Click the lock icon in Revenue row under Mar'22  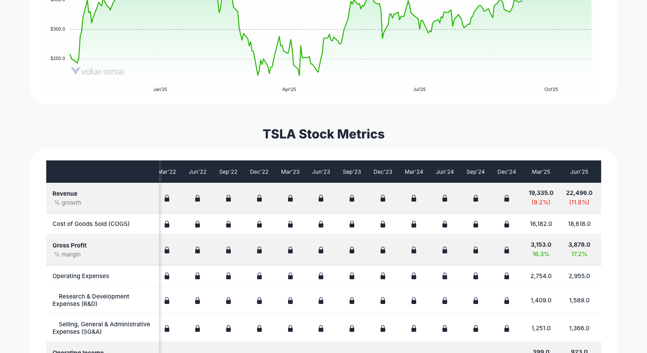click(167, 198)
